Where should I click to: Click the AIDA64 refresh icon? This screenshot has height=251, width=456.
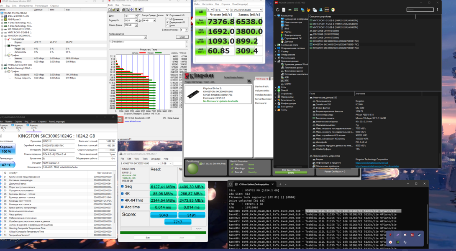point(278,10)
